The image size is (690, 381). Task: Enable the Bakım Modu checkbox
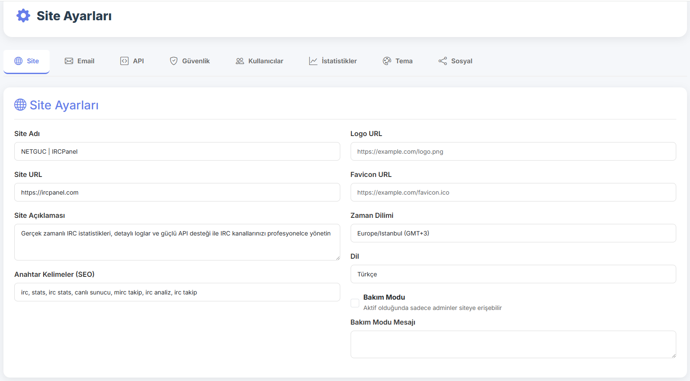[355, 303]
